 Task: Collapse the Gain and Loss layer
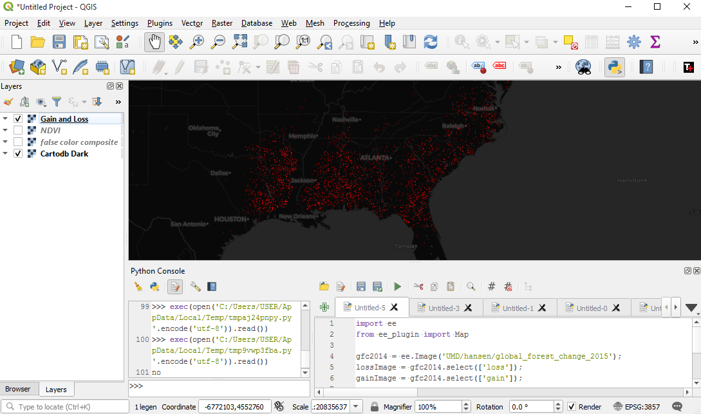tap(6, 118)
